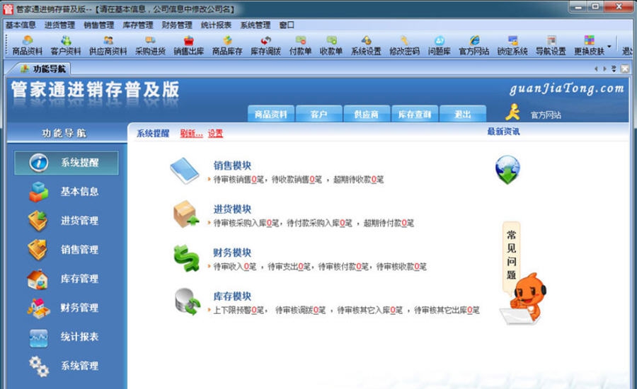637x389 pixels.
Task: Click 锁定系统 toolbar icon
Action: pyautogui.click(x=512, y=45)
